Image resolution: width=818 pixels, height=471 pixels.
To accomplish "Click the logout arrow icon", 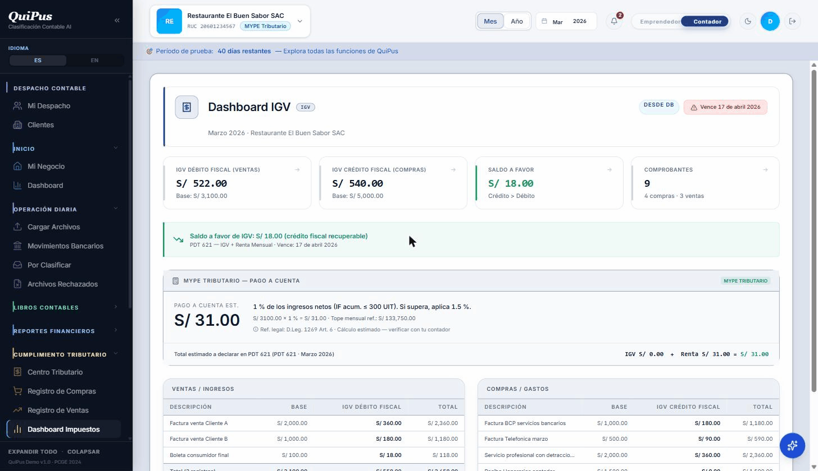I will point(792,21).
